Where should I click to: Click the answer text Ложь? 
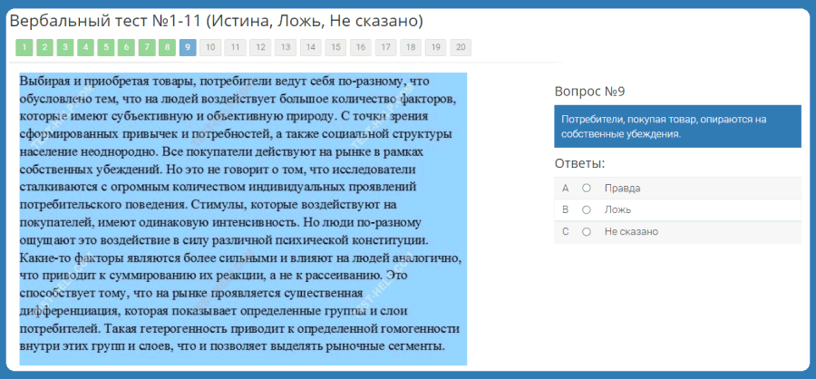(x=617, y=209)
